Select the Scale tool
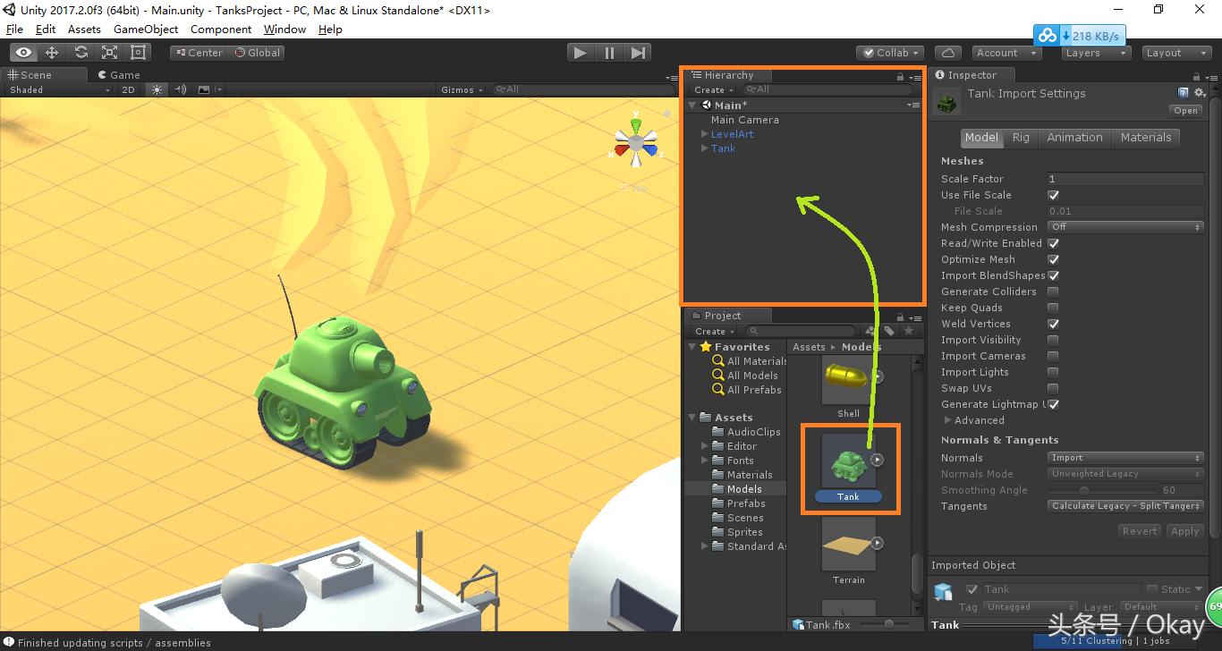 pyautogui.click(x=109, y=52)
